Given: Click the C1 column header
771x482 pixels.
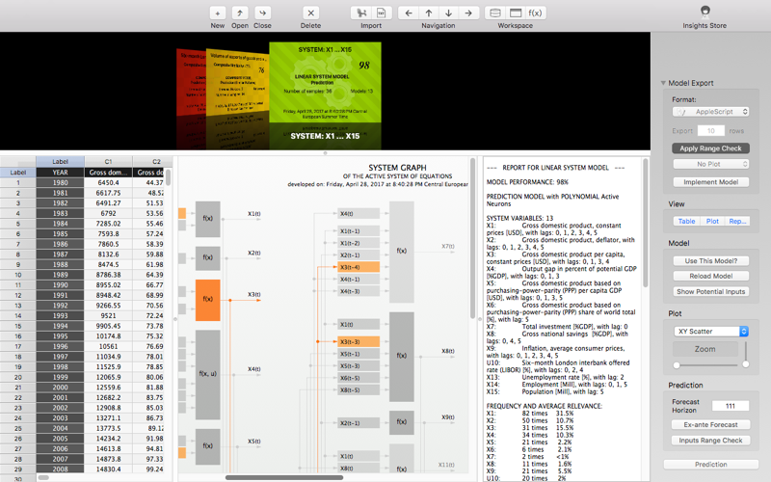Looking at the screenshot, I should pos(108,161).
